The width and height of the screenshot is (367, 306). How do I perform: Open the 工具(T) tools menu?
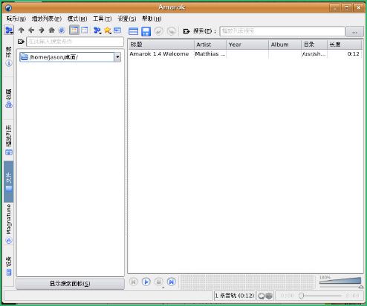tap(102, 19)
